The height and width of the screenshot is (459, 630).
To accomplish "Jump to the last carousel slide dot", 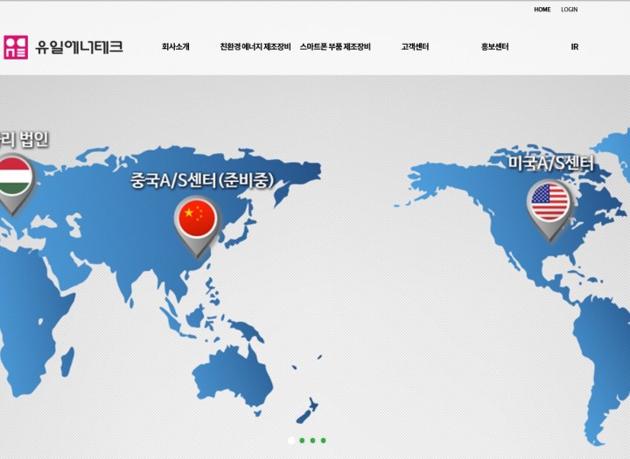I will pos(324,441).
